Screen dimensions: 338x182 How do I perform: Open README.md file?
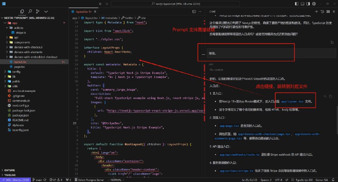[x=20, y=120]
